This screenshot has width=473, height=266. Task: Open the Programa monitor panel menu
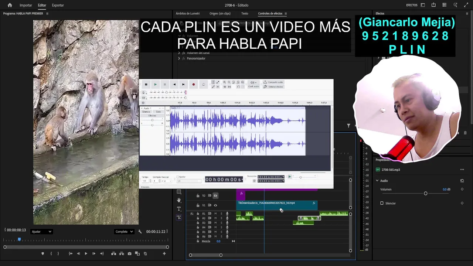coord(47,14)
